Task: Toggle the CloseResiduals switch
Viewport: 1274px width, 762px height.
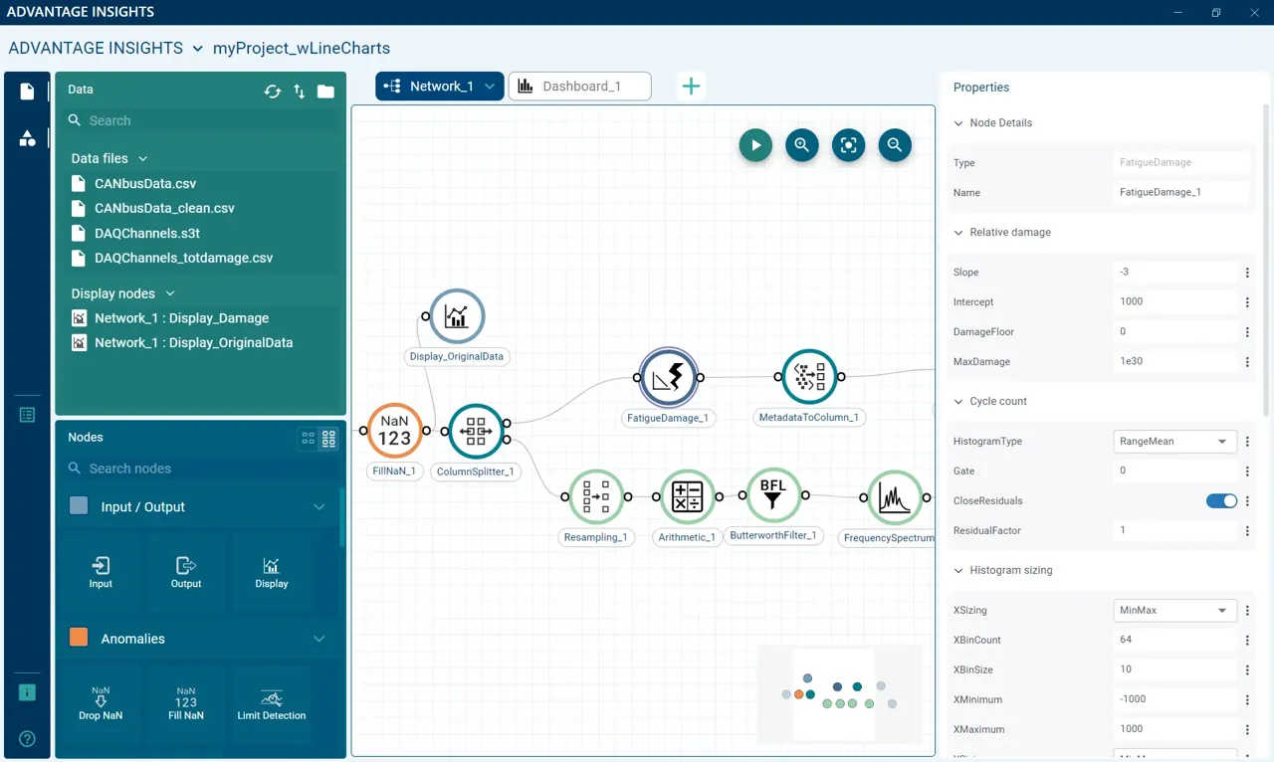Action: 1220,500
